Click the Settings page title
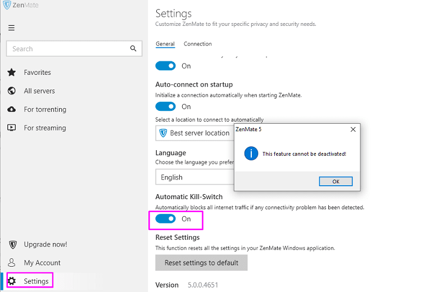 (174, 14)
